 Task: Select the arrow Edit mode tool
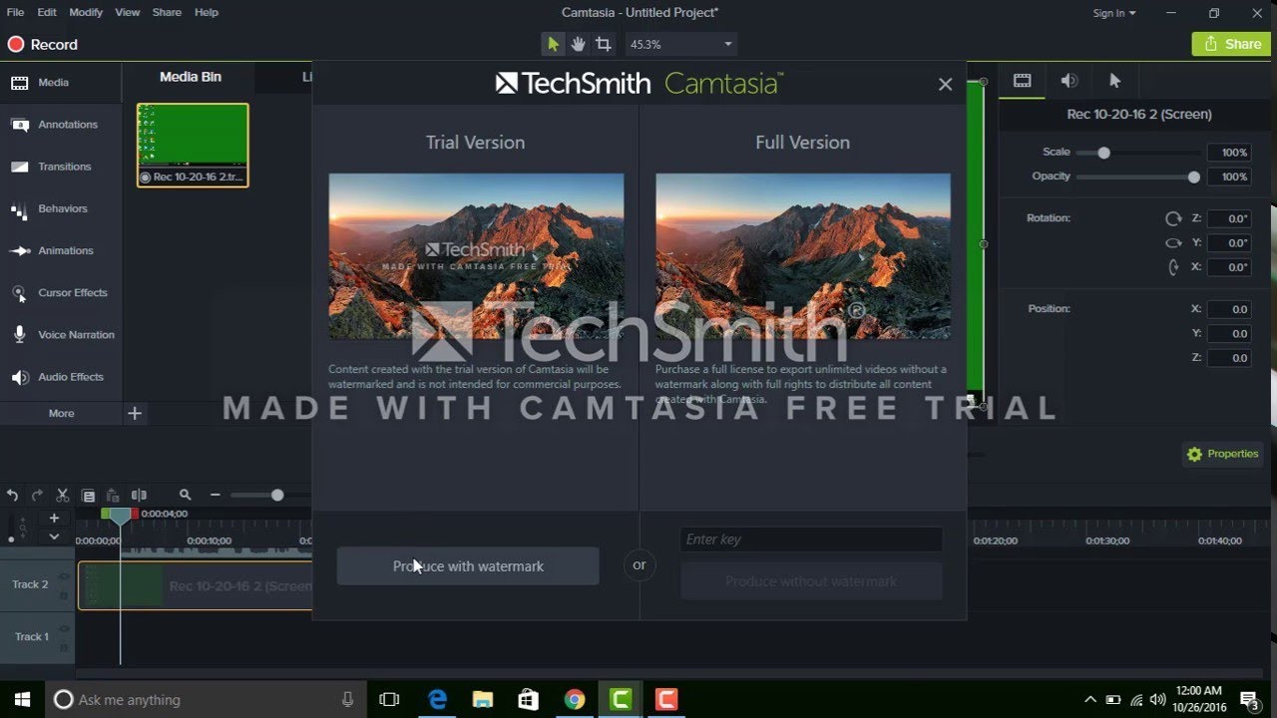pyautogui.click(x=553, y=44)
